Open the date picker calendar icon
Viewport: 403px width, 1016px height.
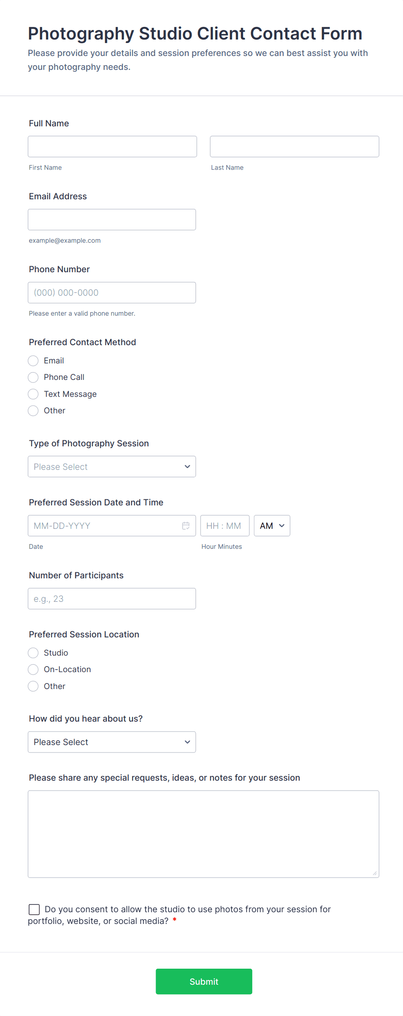(x=186, y=525)
